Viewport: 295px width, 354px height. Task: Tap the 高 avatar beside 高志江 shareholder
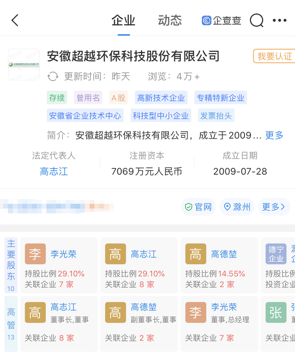116,254
